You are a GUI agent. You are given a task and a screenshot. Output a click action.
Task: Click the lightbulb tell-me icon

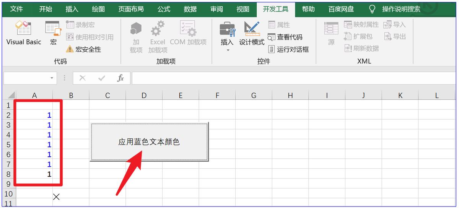(x=372, y=9)
